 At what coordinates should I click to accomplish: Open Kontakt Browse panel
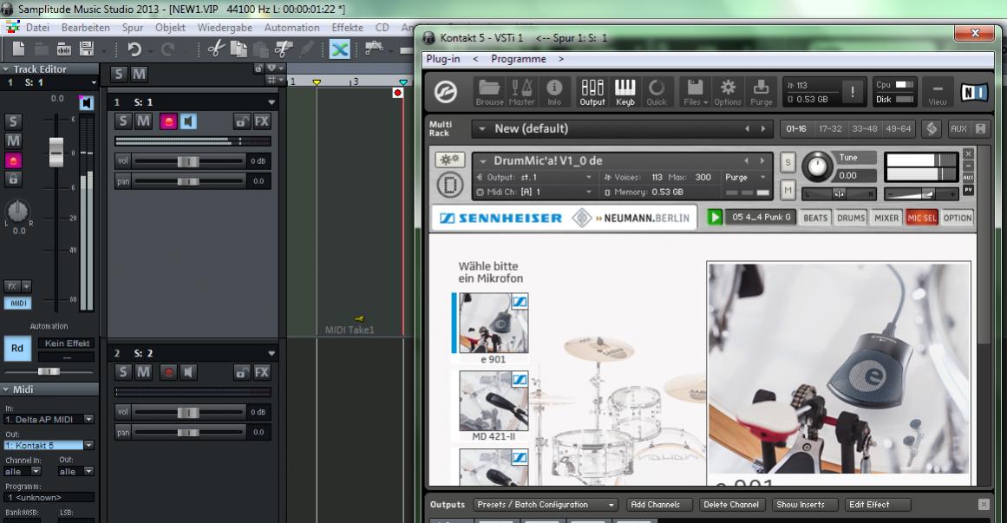pos(489,92)
